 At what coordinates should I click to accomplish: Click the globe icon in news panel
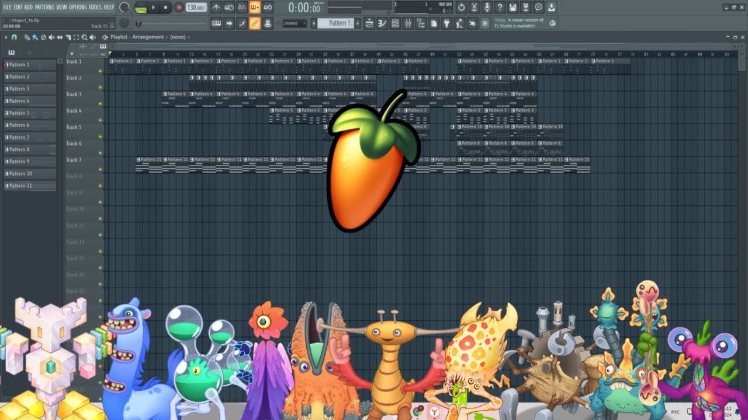pyautogui.click(x=553, y=23)
